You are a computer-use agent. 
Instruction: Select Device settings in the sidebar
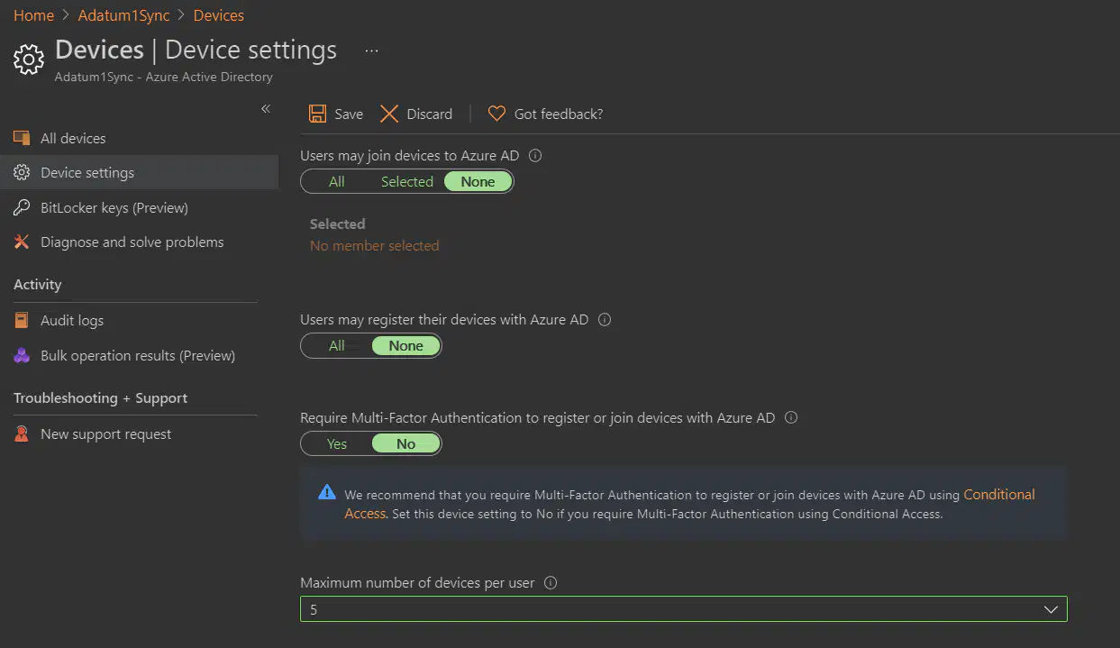[140, 172]
